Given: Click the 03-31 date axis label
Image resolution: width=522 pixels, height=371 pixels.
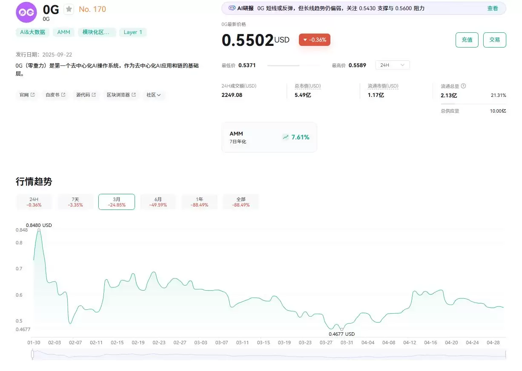Looking at the screenshot, I should (x=347, y=343).
